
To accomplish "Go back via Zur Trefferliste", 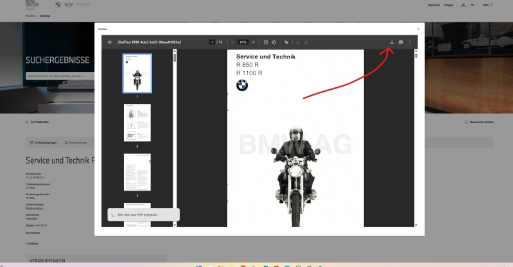I will click(x=37, y=122).
